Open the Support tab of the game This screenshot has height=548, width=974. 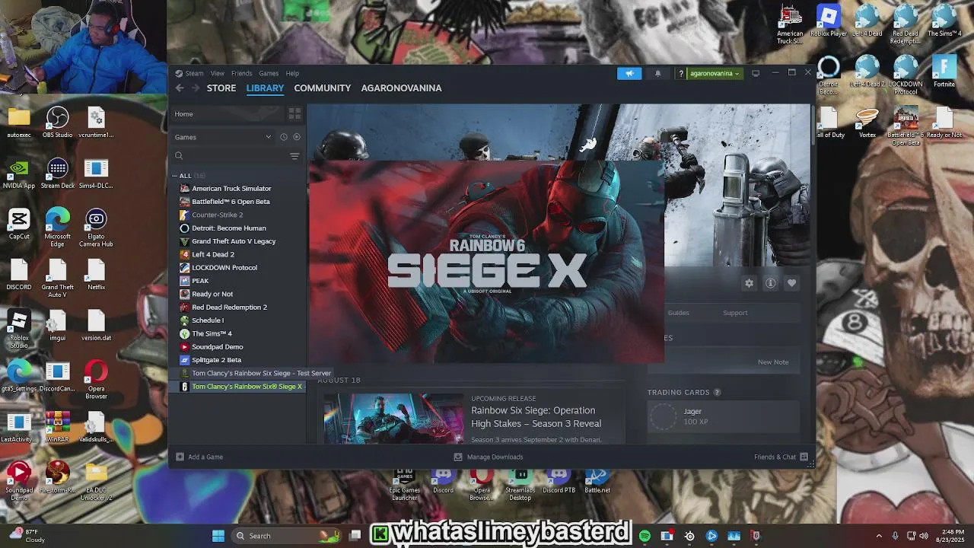click(x=735, y=313)
